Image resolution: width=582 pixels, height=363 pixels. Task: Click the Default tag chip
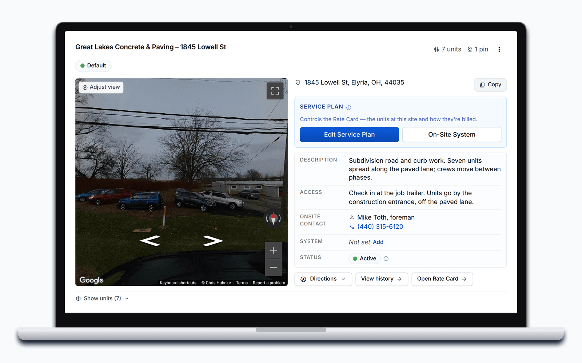click(x=93, y=66)
